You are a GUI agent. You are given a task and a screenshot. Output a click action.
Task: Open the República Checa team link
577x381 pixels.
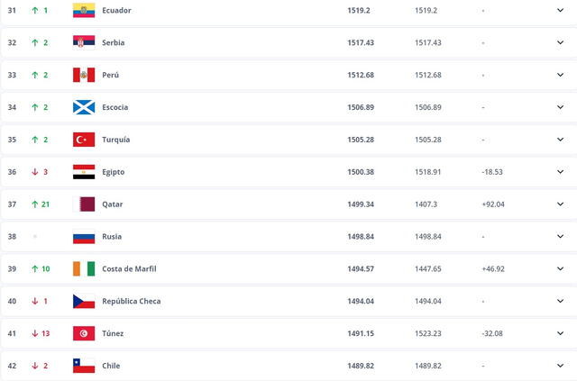pos(132,301)
